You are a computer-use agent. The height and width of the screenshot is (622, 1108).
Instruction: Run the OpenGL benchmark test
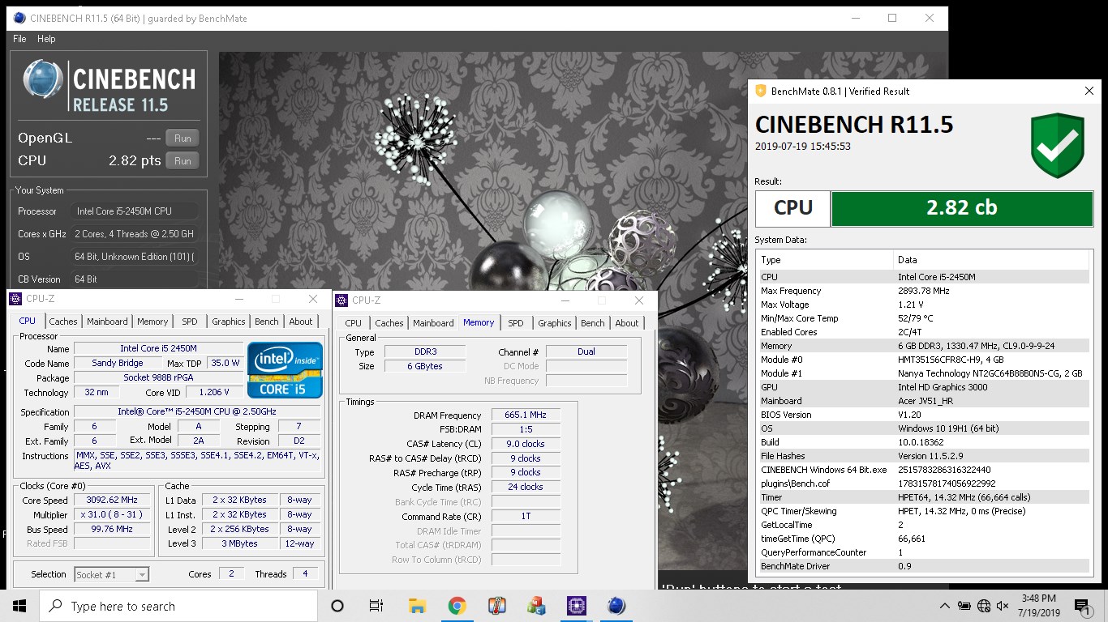point(183,138)
